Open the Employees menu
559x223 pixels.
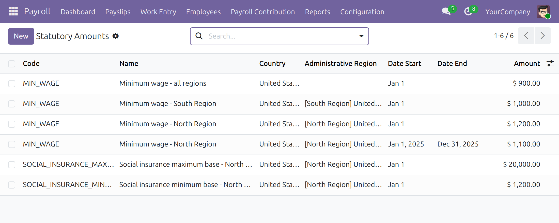pos(203,12)
